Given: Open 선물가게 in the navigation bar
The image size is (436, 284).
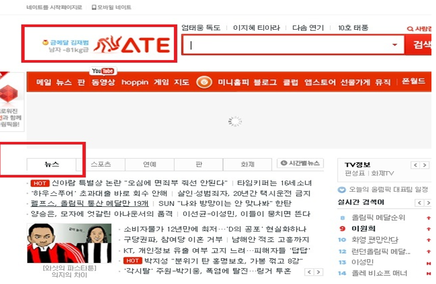Looking at the screenshot, I should (x=355, y=82).
